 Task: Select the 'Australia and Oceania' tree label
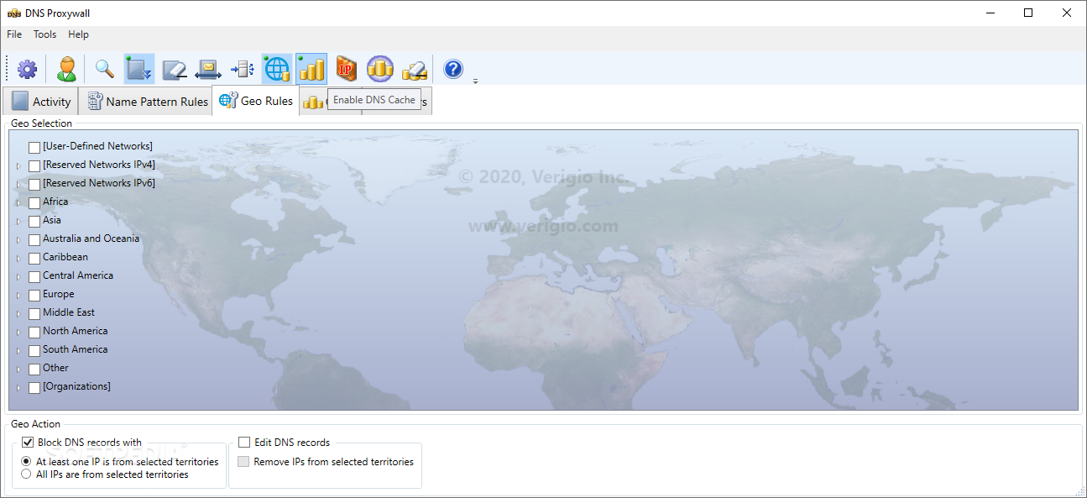point(91,239)
